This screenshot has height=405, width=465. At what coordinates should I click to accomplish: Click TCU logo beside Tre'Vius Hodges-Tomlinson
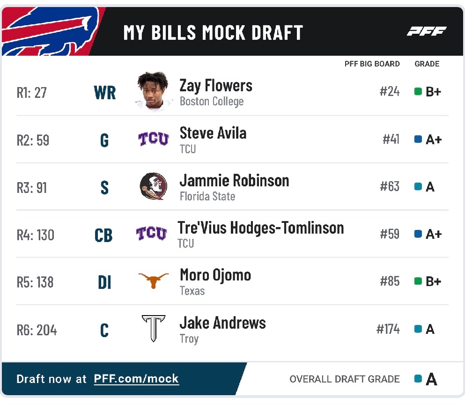(x=152, y=233)
